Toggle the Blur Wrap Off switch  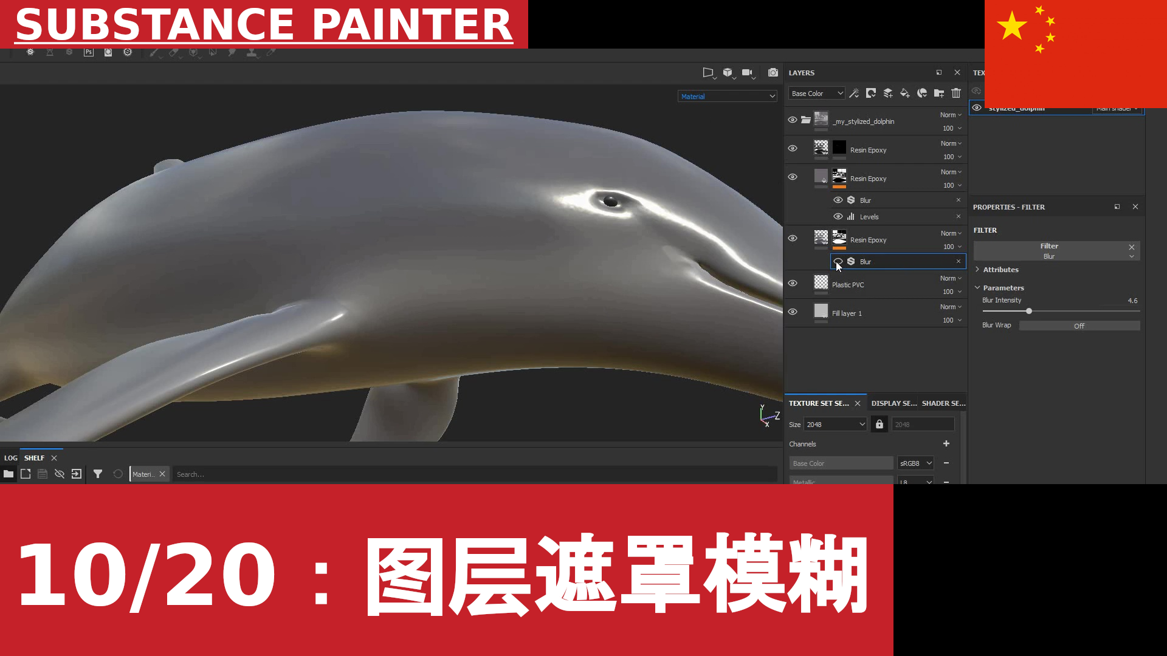[x=1079, y=326]
